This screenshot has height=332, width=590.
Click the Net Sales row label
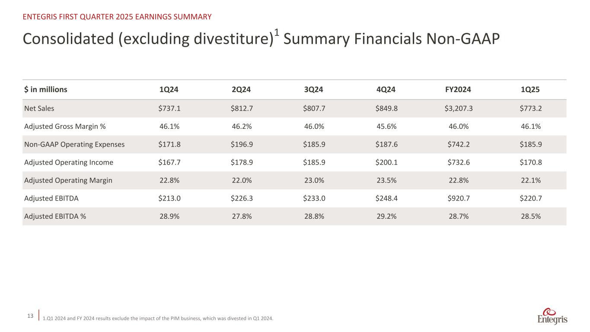[x=39, y=109]
